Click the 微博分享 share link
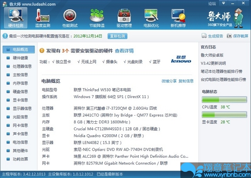The height and width of the screenshot is (178, 251). [169, 81]
